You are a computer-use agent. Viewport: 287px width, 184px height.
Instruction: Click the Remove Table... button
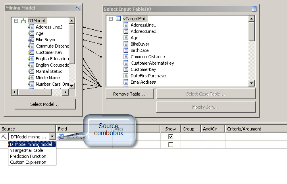130,94
